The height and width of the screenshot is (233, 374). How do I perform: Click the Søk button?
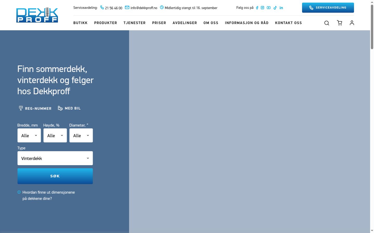coord(55,176)
